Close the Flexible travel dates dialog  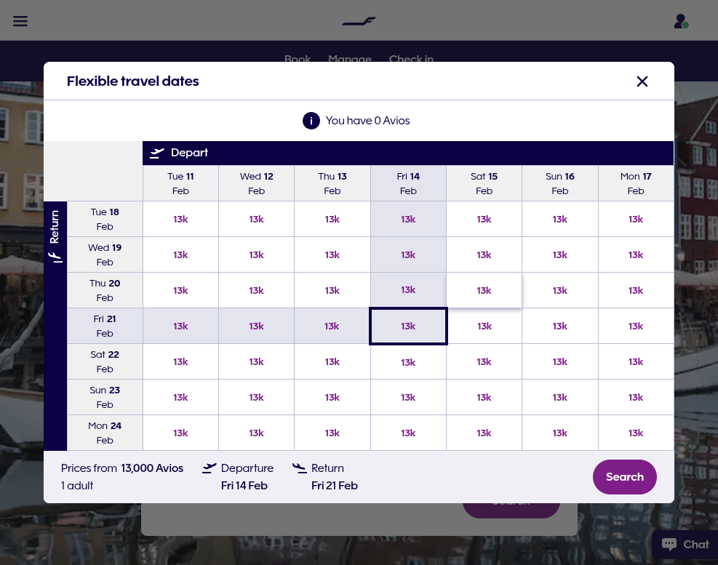(642, 81)
